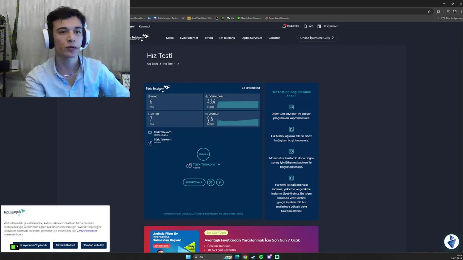Image resolution: width=463 pixels, height=260 pixels.
Task: Expand Online İşlemlere Giriş chevron button
Action: tap(317, 38)
